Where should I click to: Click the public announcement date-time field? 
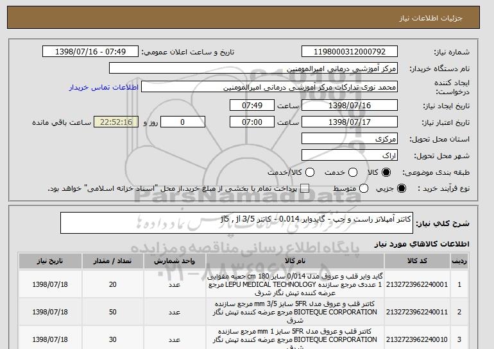90,52
